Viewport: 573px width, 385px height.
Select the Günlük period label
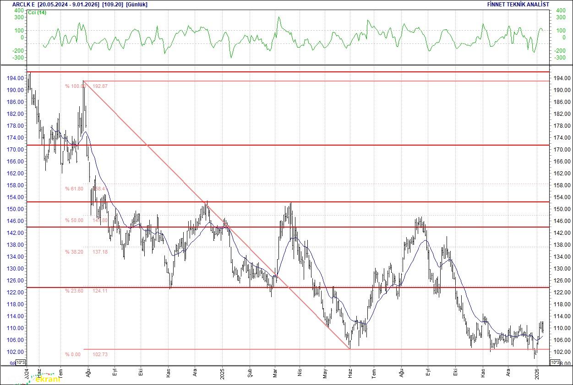click(x=136, y=4)
